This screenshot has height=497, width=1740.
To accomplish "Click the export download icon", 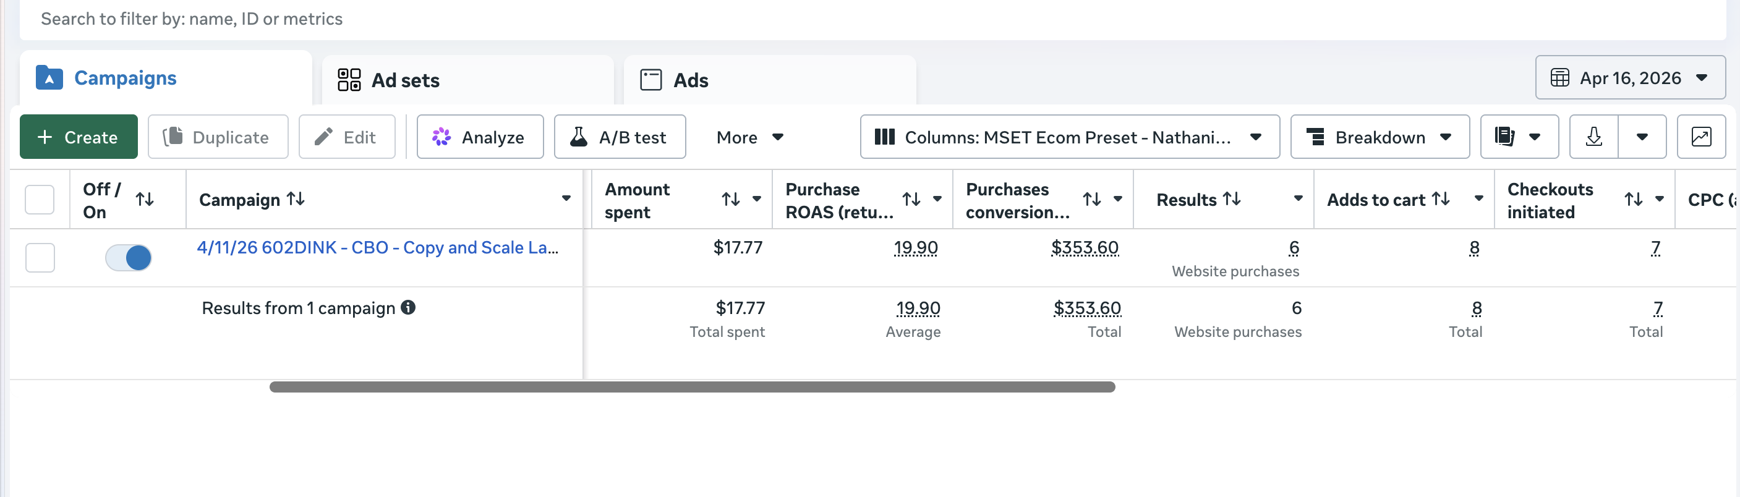I will [1593, 137].
